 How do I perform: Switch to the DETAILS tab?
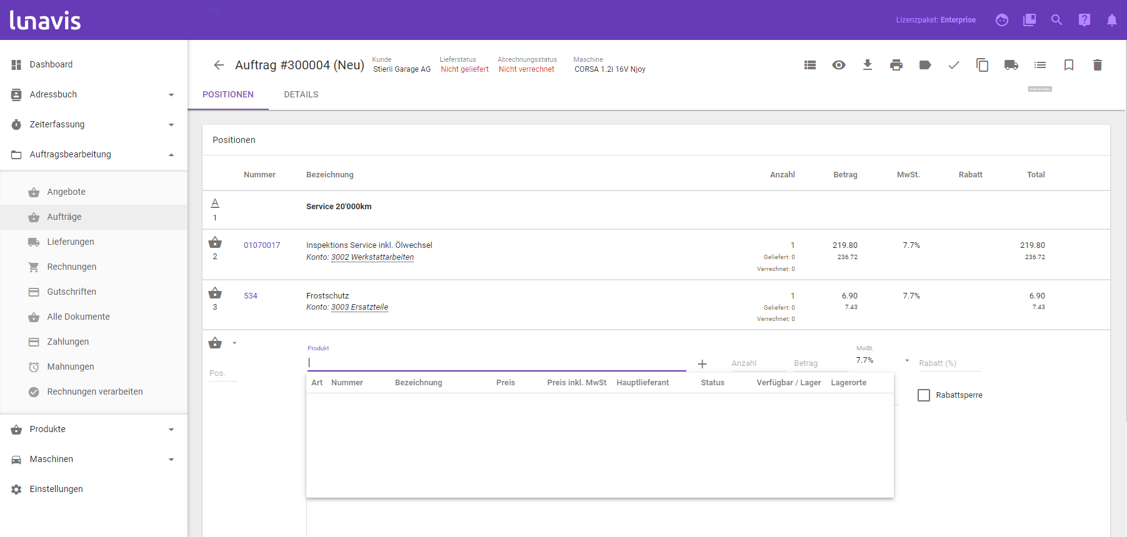pos(301,95)
